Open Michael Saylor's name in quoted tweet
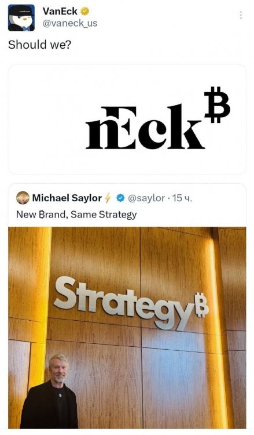The image size is (254, 435). point(67,198)
